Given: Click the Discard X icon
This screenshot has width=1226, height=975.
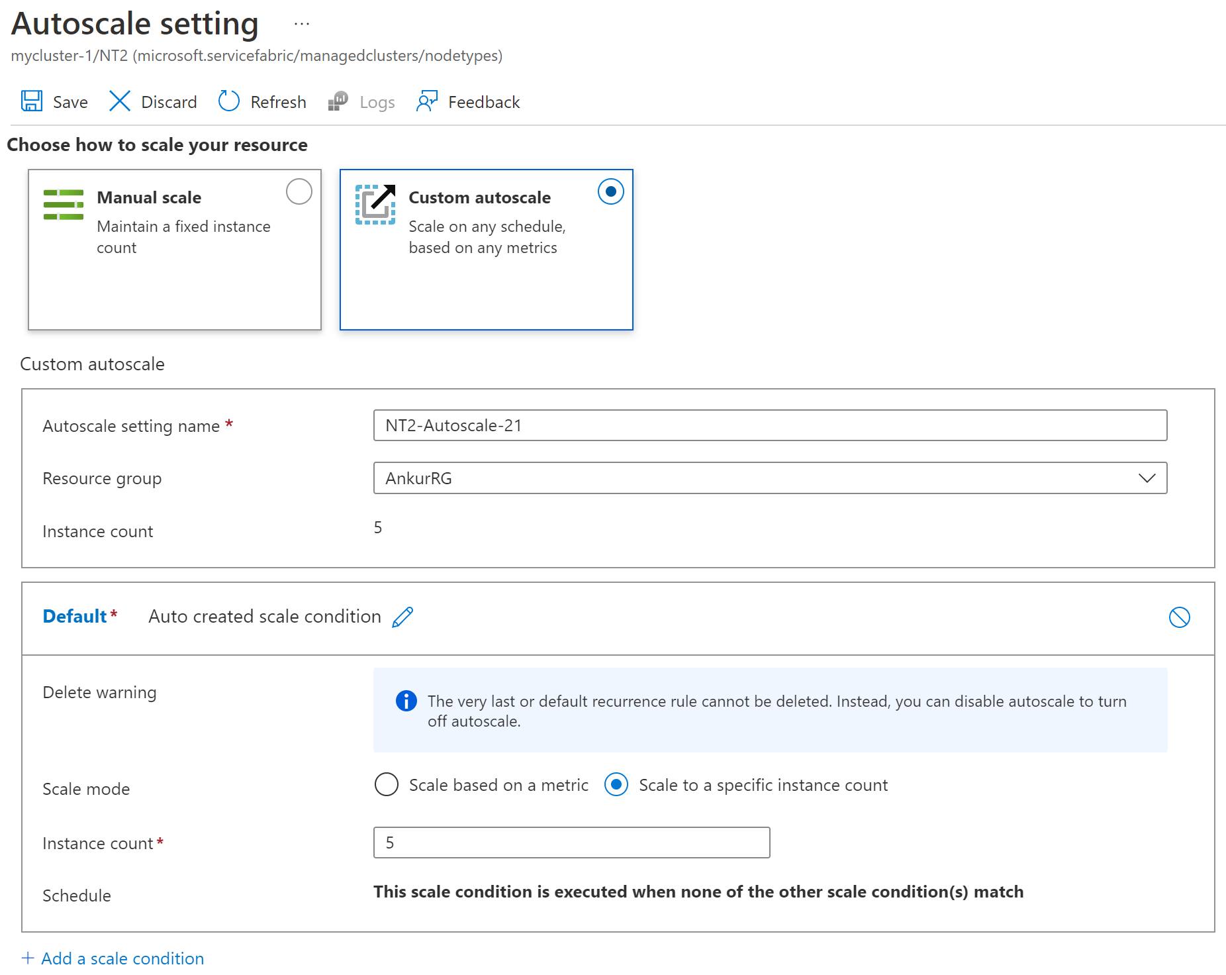Looking at the screenshot, I should [120, 101].
